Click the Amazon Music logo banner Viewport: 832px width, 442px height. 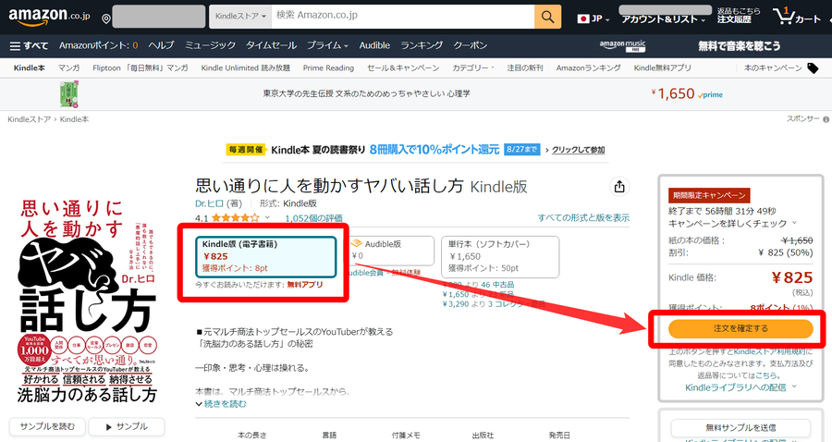click(622, 45)
